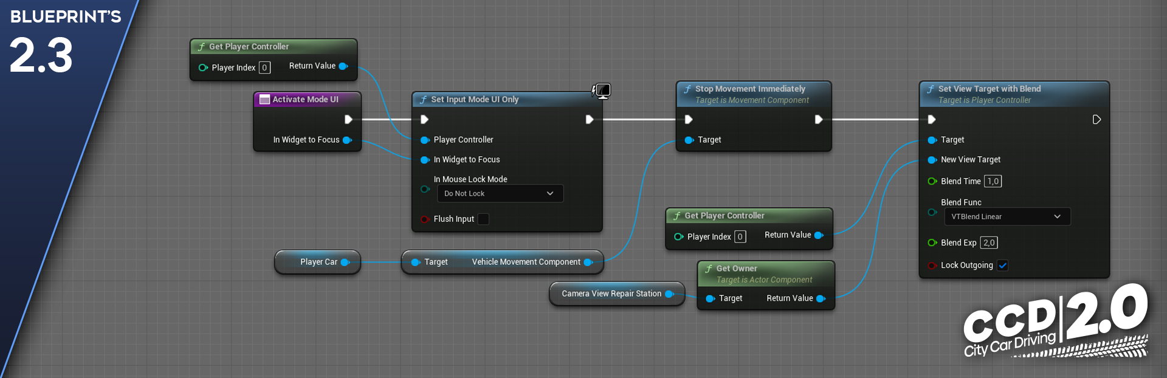Click the Get Owner Return Value pin

pos(821,298)
